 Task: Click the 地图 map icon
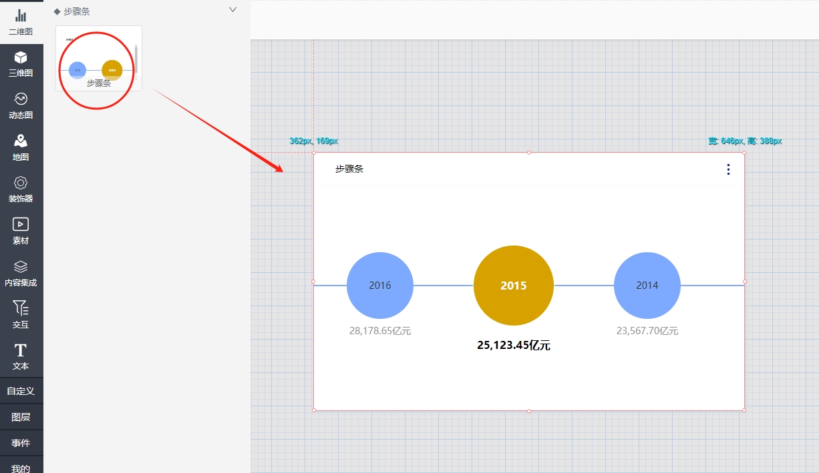pyautogui.click(x=21, y=148)
